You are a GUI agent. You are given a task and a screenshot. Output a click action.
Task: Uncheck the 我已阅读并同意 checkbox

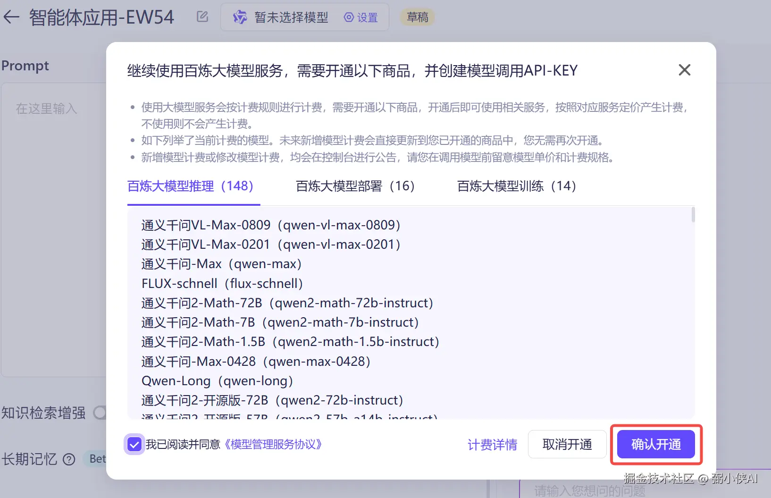(134, 444)
